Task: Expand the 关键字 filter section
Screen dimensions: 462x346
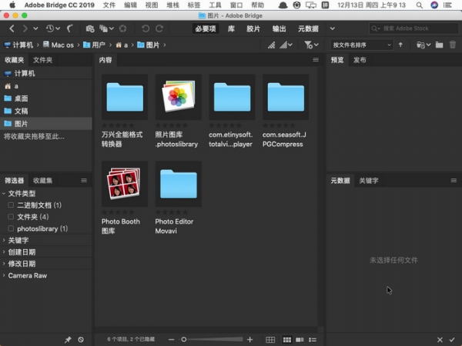Action: (x=4, y=241)
